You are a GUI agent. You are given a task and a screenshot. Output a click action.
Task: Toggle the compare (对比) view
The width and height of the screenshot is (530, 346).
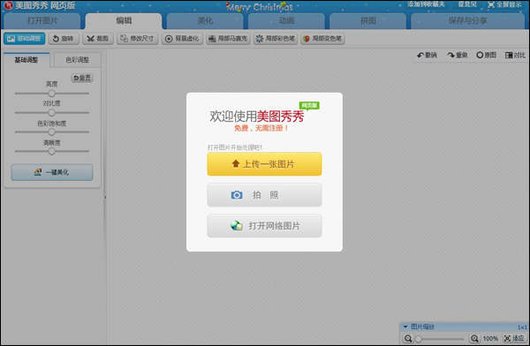(515, 55)
